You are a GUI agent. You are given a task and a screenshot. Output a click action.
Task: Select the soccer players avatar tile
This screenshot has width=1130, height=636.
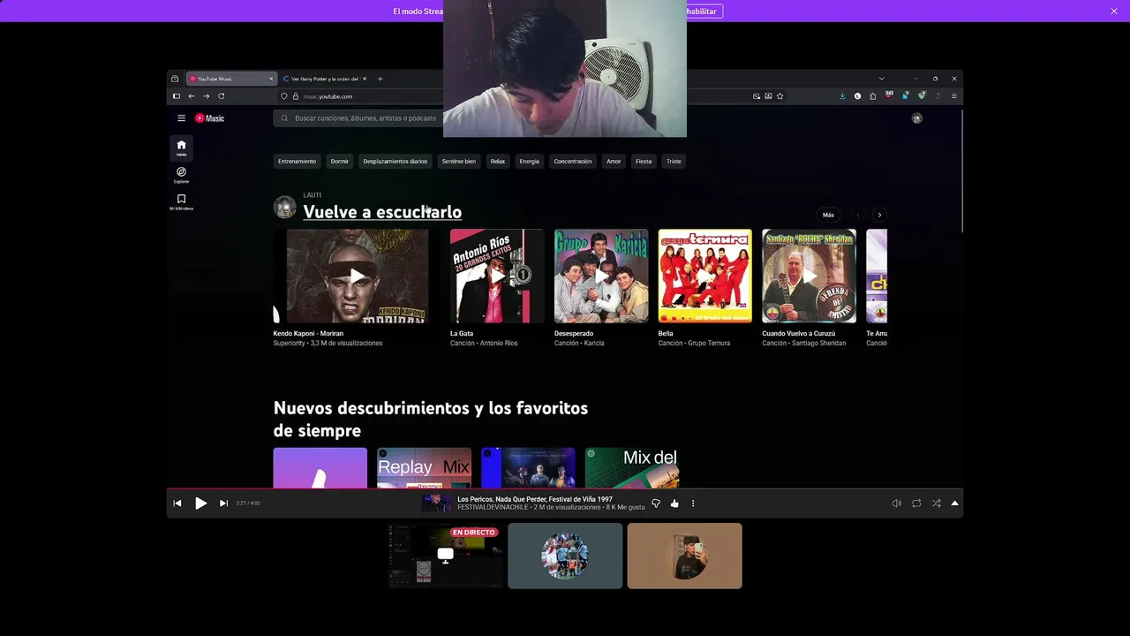click(565, 556)
